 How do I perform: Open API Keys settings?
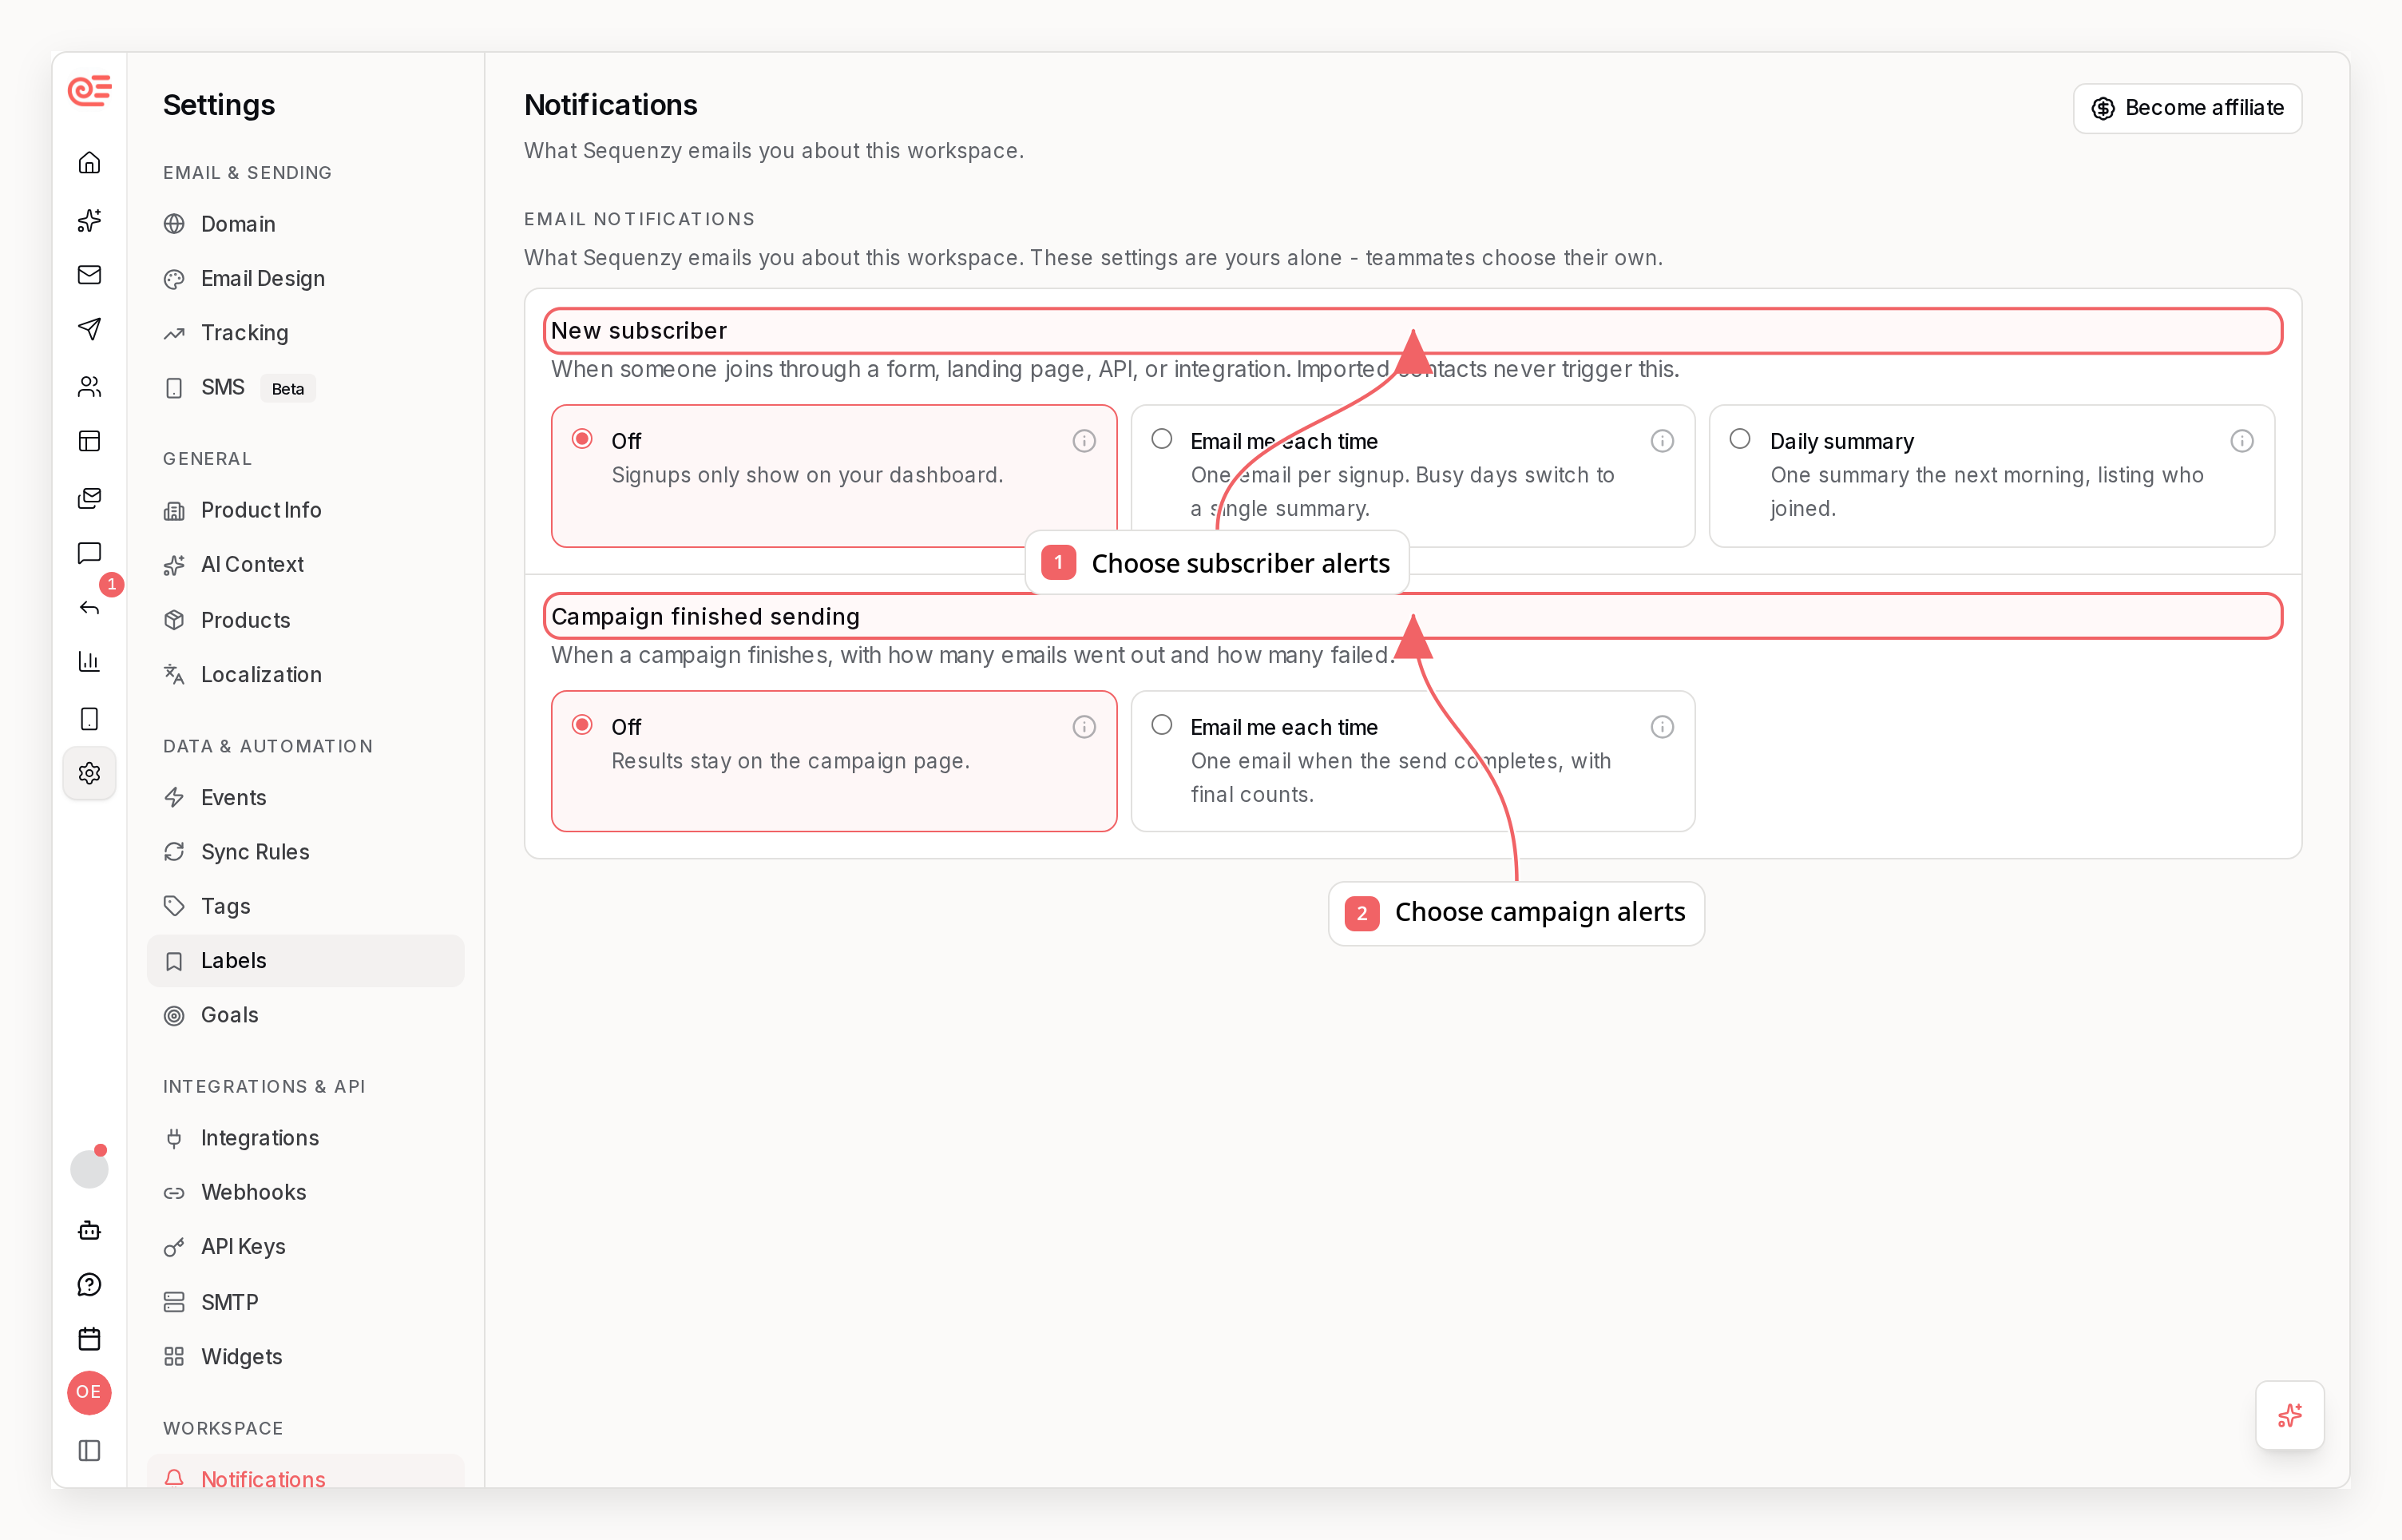pos(305,1247)
